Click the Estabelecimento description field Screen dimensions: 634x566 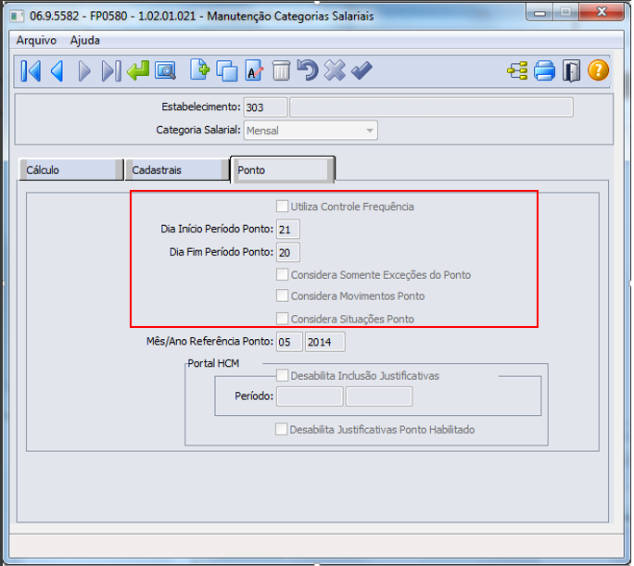(x=431, y=107)
